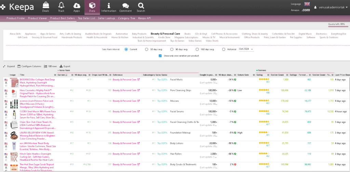This screenshot has height=172, width=350.
Task: Click red trend icon next to 2 %
Action: (x=235, y=164)
